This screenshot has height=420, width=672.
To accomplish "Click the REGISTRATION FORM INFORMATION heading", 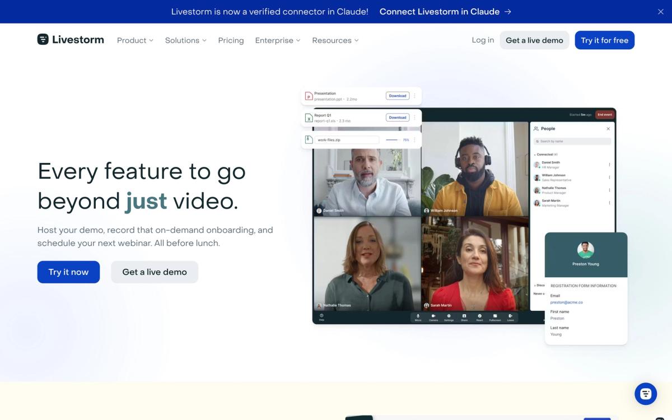I will (583, 286).
